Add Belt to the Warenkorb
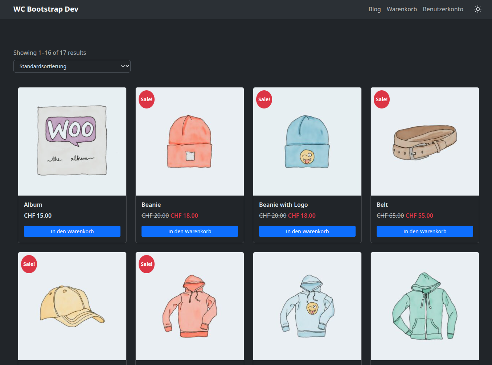 (x=425, y=231)
